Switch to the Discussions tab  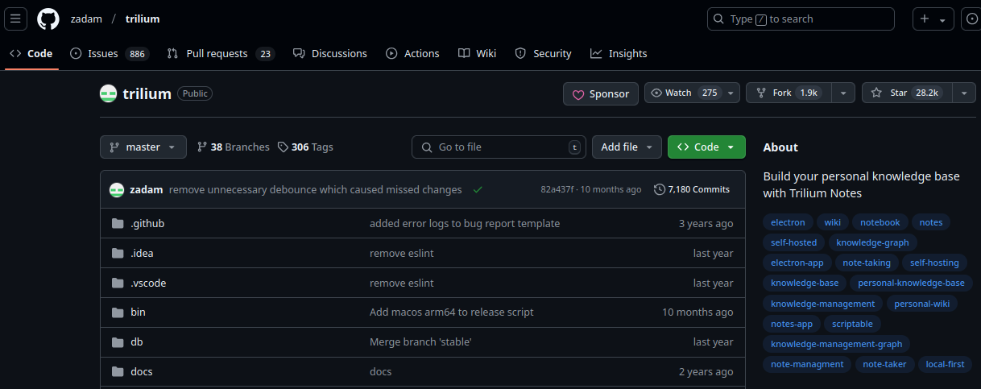330,53
